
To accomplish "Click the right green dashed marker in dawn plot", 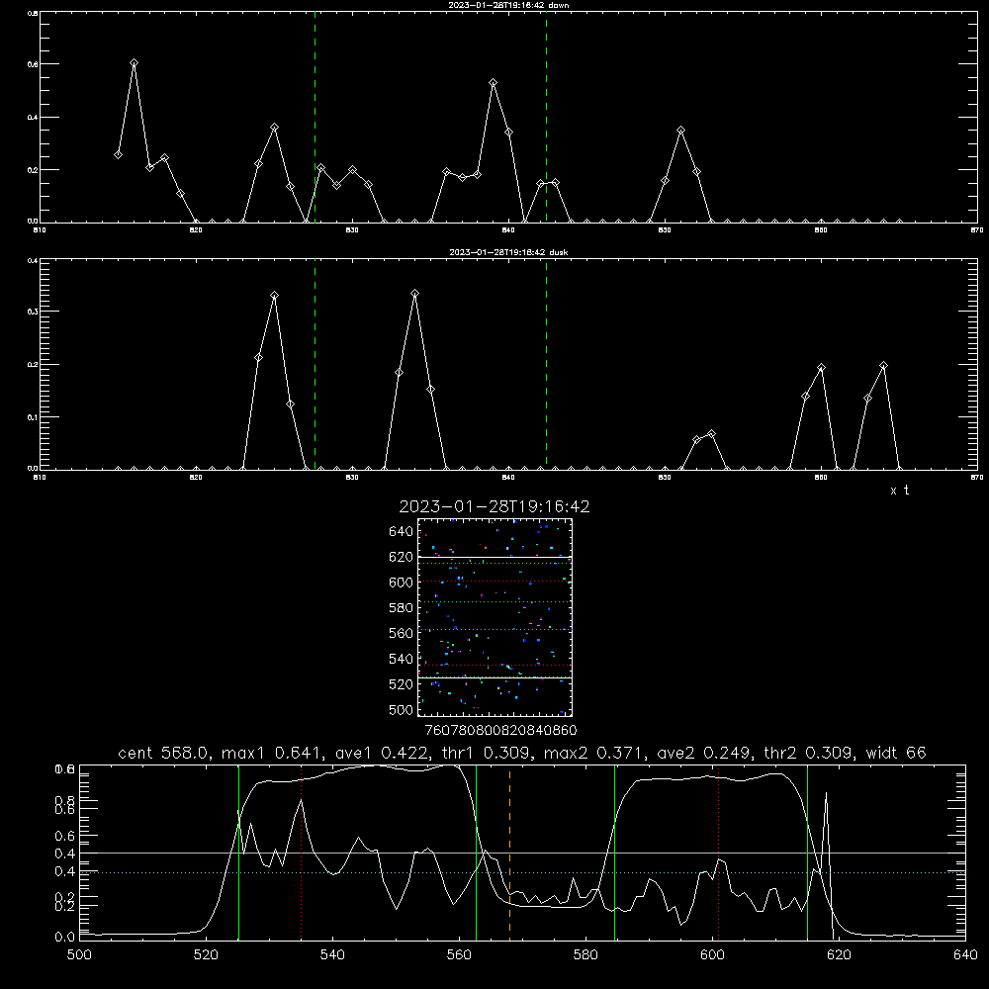I will click(546, 117).
